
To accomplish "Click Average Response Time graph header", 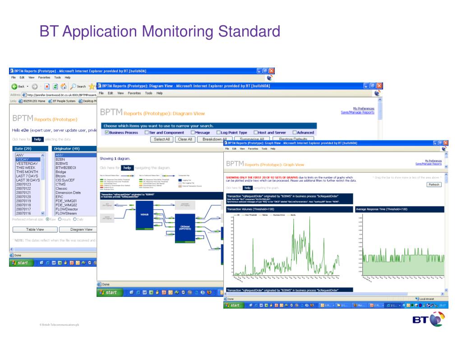I will tap(400, 209).
